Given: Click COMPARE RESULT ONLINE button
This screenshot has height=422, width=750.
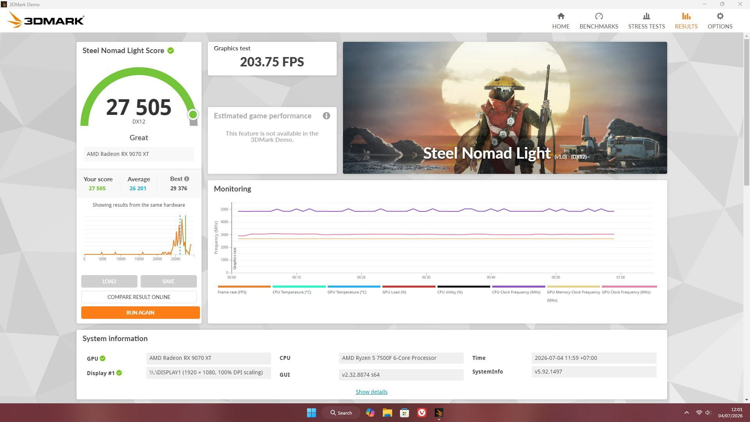Looking at the screenshot, I should coord(139,297).
